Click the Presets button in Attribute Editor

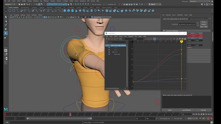(204, 24)
